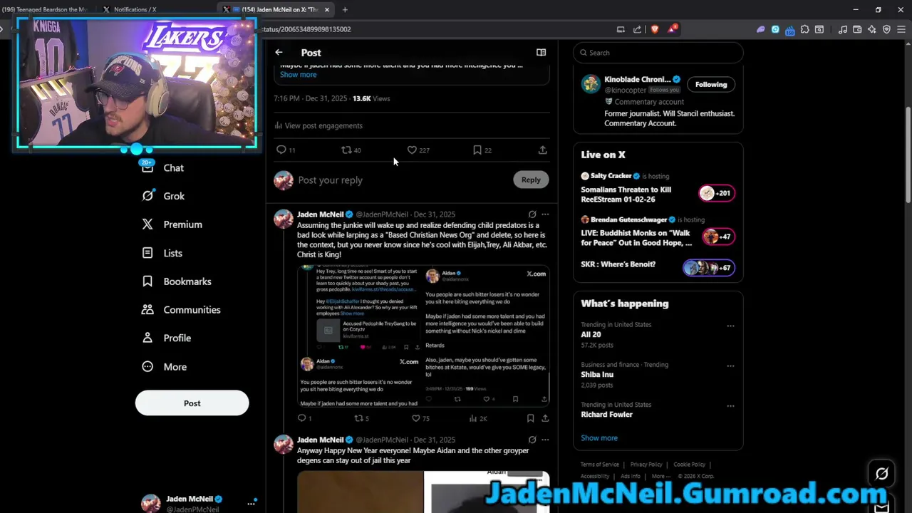Open a new browser tab

coord(345,10)
